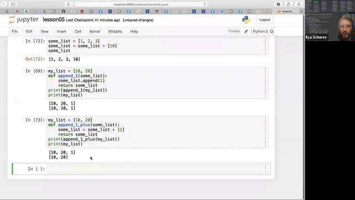Click the Python 3 kernel name
The height and width of the screenshot is (200, 355).
click(x=260, y=31)
